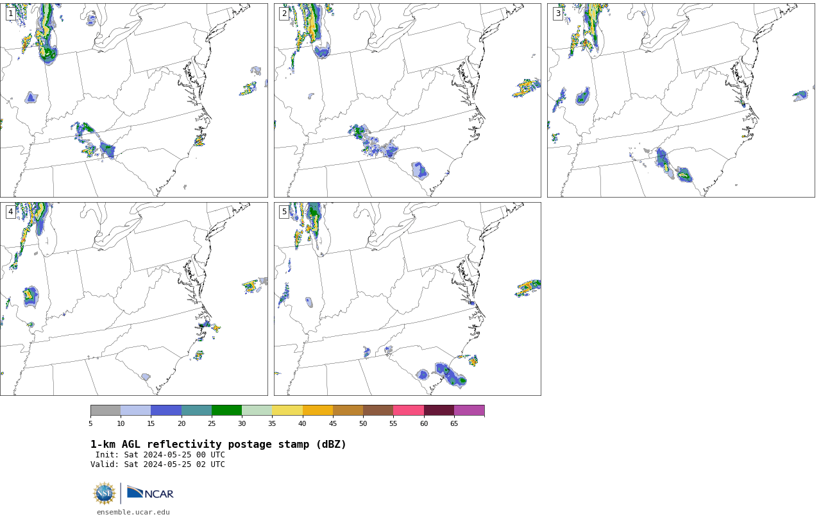Click the panel number 5 label box
821x519 pixels.
pyautogui.click(x=284, y=212)
